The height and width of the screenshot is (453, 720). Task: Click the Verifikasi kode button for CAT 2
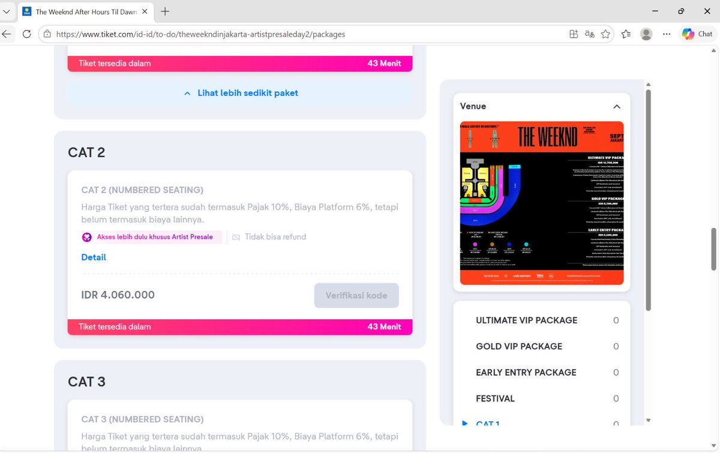pyautogui.click(x=356, y=295)
